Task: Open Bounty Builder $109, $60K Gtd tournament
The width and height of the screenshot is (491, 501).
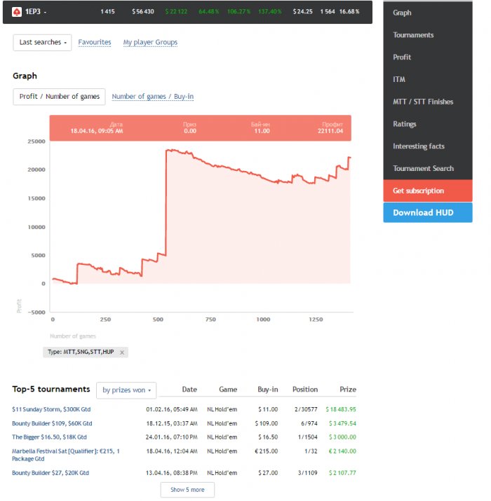Action: click(x=52, y=423)
